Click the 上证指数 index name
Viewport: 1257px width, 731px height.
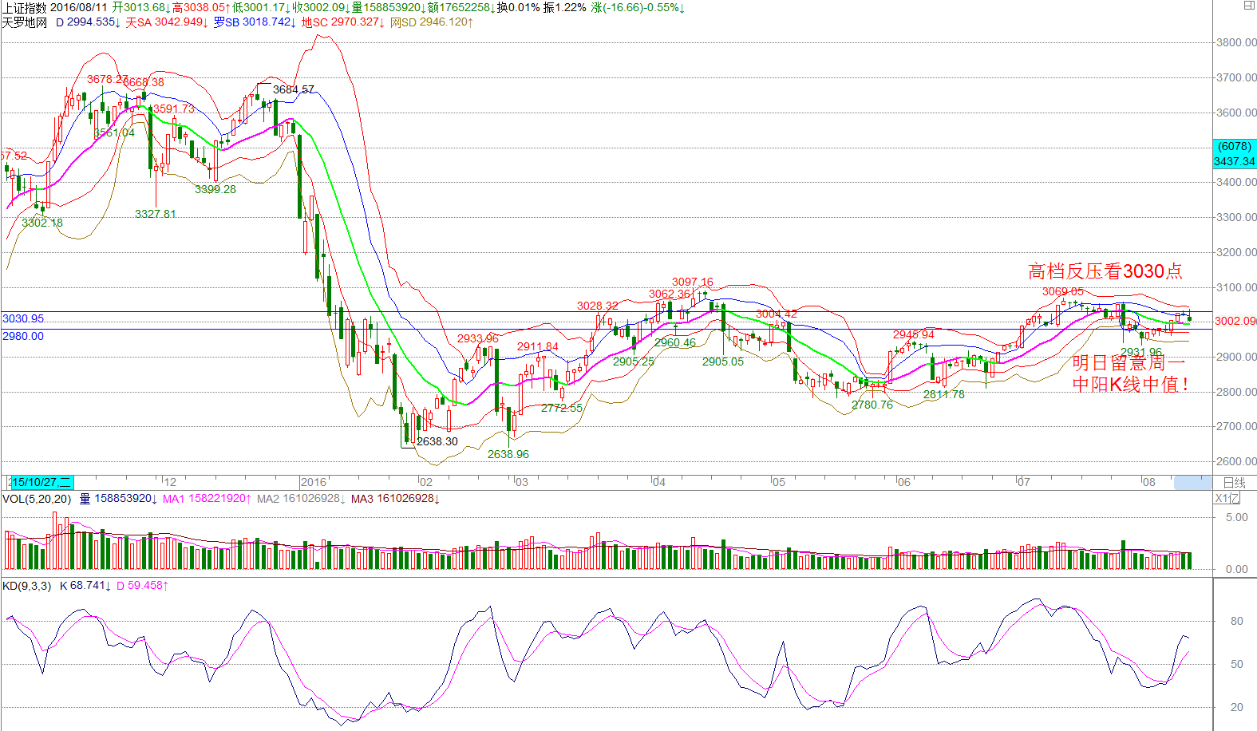25,7
